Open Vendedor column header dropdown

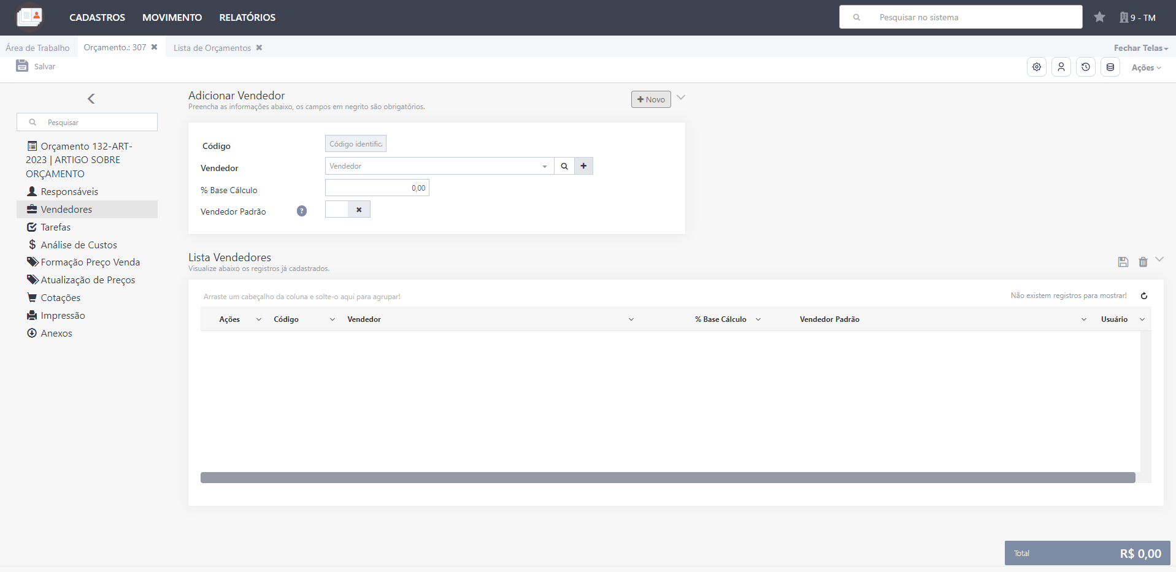pos(631,319)
